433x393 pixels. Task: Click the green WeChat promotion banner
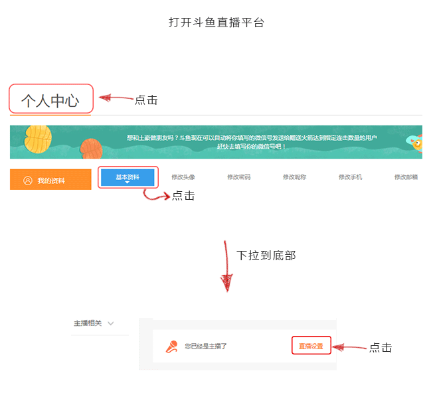click(216, 142)
